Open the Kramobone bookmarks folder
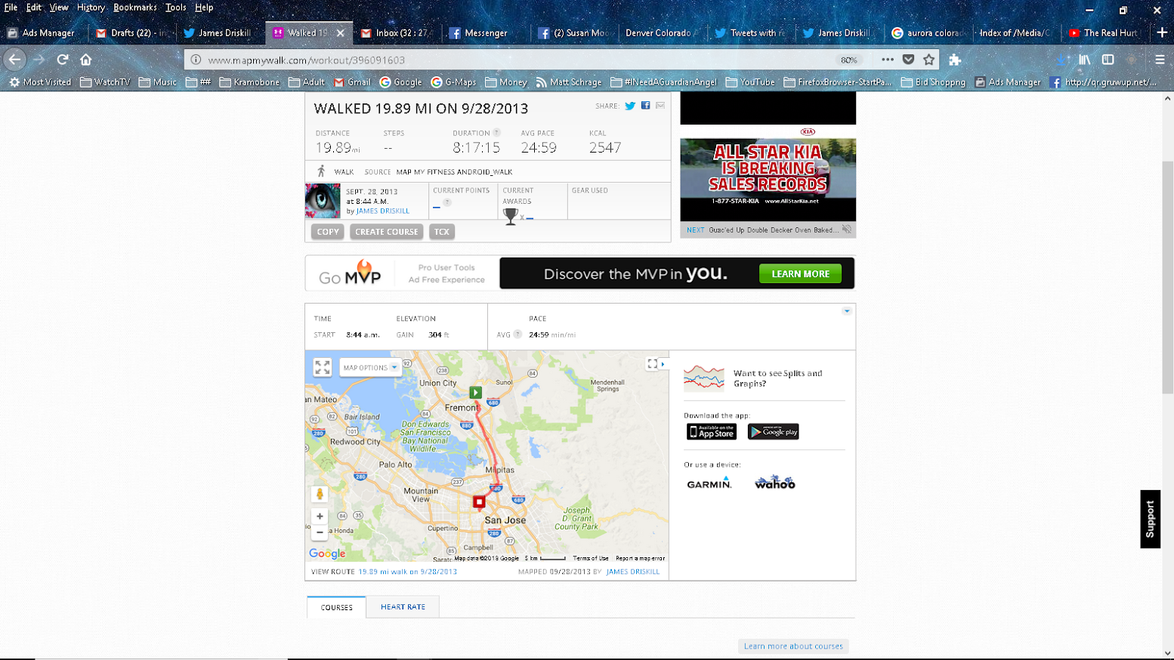Screen dimensions: 1174x660 click(249, 82)
